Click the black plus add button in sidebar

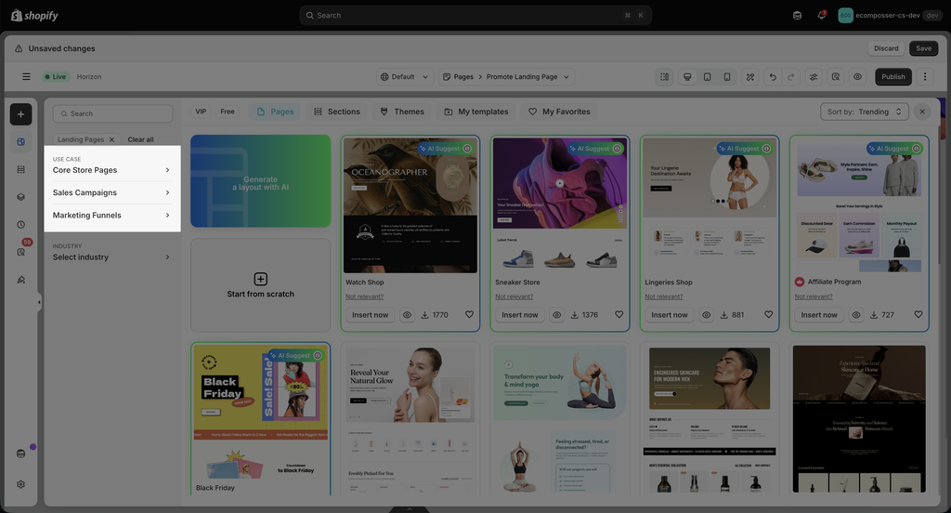[x=20, y=114]
